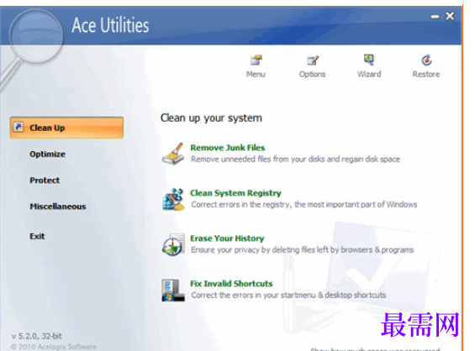This screenshot has width=475, height=351.
Task: Click the Menu label in the toolbar
Action: click(256, 74)
